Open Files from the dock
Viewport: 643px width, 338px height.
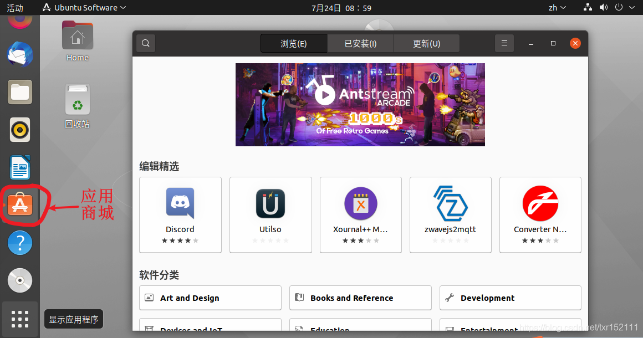pyautogui.click(x=20, y=92)
